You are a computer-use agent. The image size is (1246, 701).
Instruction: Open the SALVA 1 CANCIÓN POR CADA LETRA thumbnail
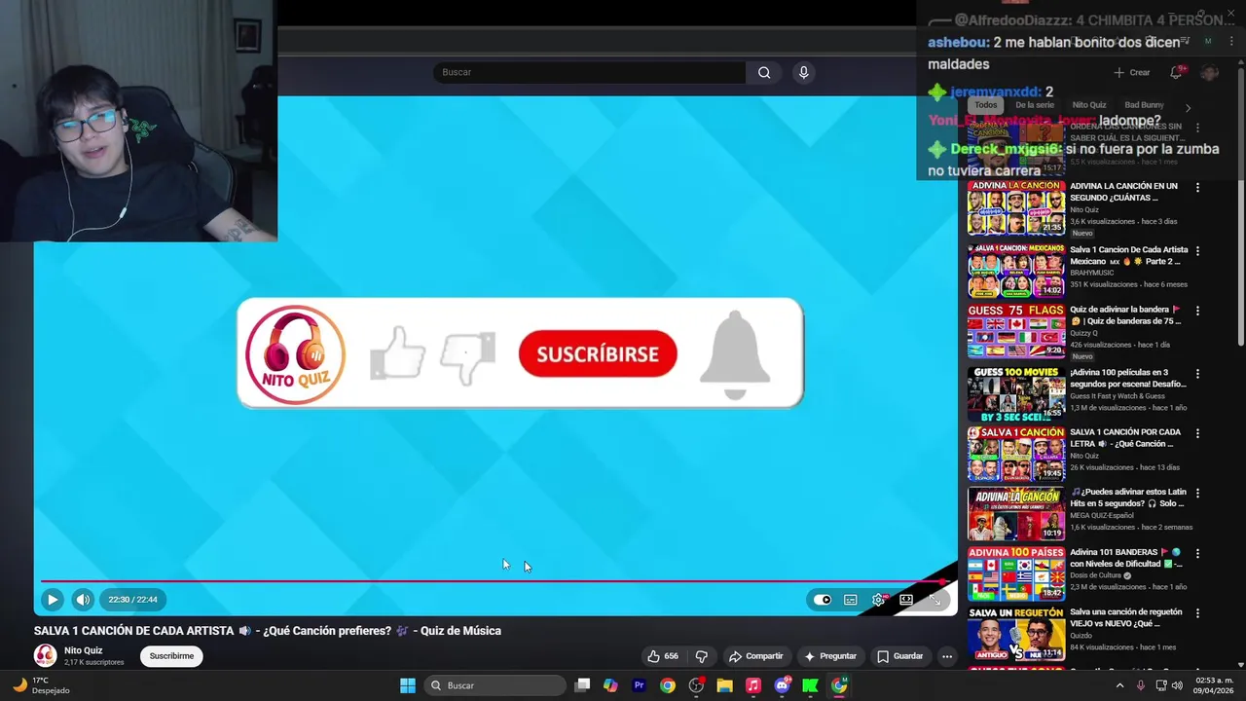coord(1016,454)
